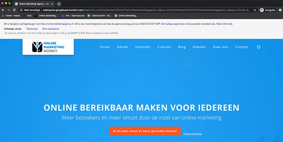The image size is (283, 142).
Task: Follow the 'Of lees mijn blogs' link
Action: [192, 134]
